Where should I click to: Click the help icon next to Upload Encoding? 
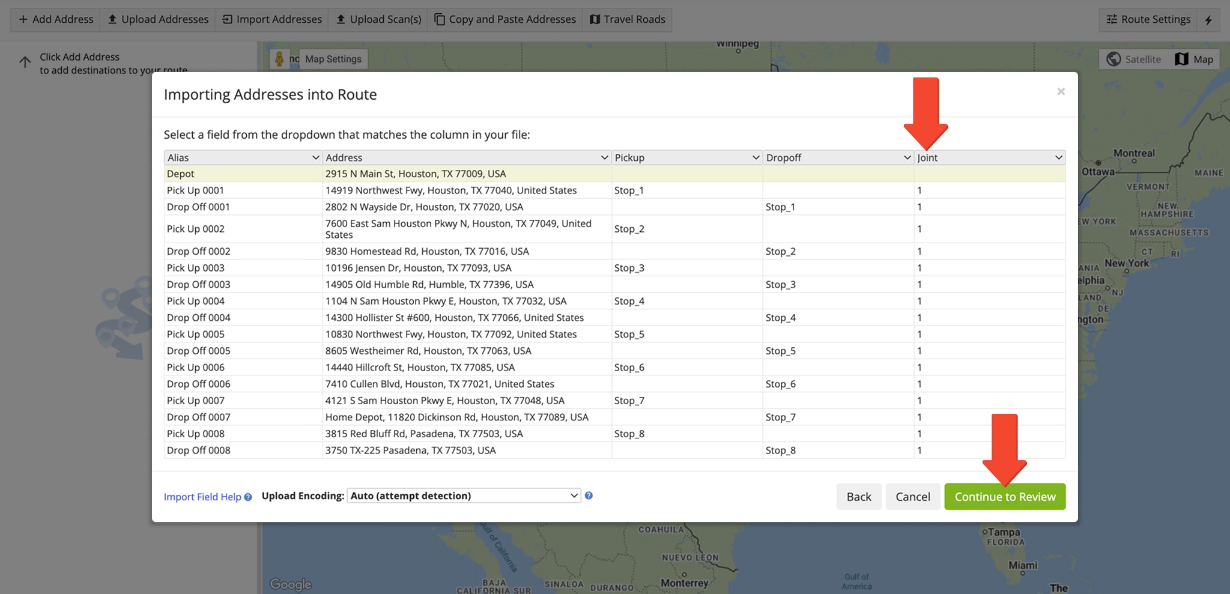[x=589, y=496]
